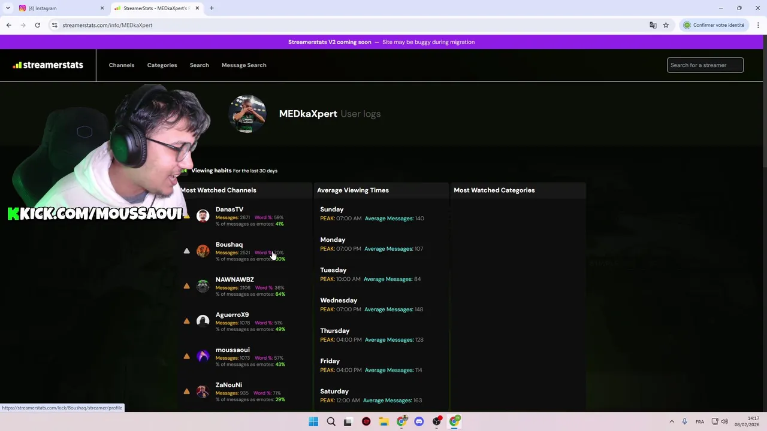The image size is (767, 431).
Task: Click warning triangle beside NAWNAWBZ
Action: (x=186, y=286)
